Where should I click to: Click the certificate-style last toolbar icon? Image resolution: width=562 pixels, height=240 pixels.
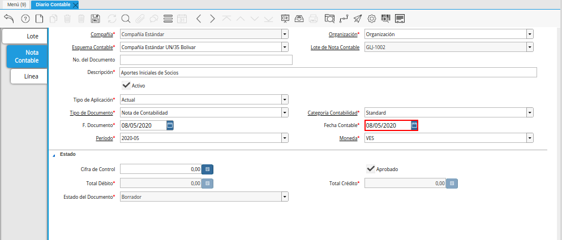point(400,19)
